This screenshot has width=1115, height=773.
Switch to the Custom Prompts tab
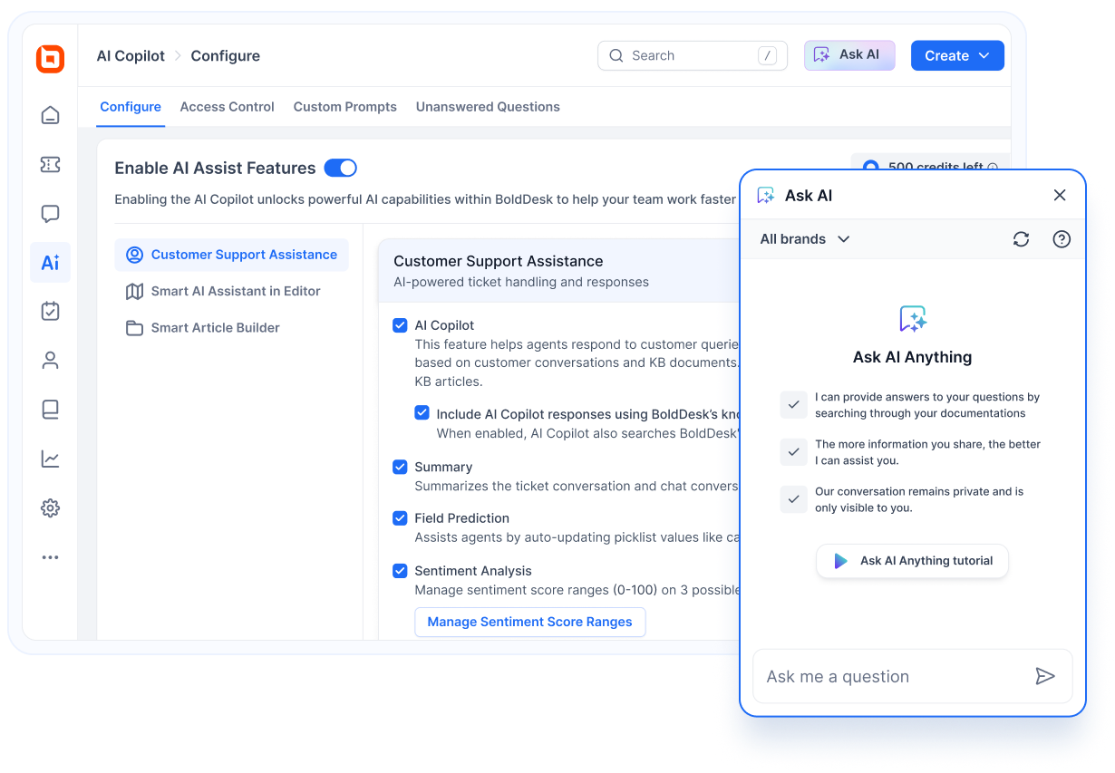tap(345, 107)
